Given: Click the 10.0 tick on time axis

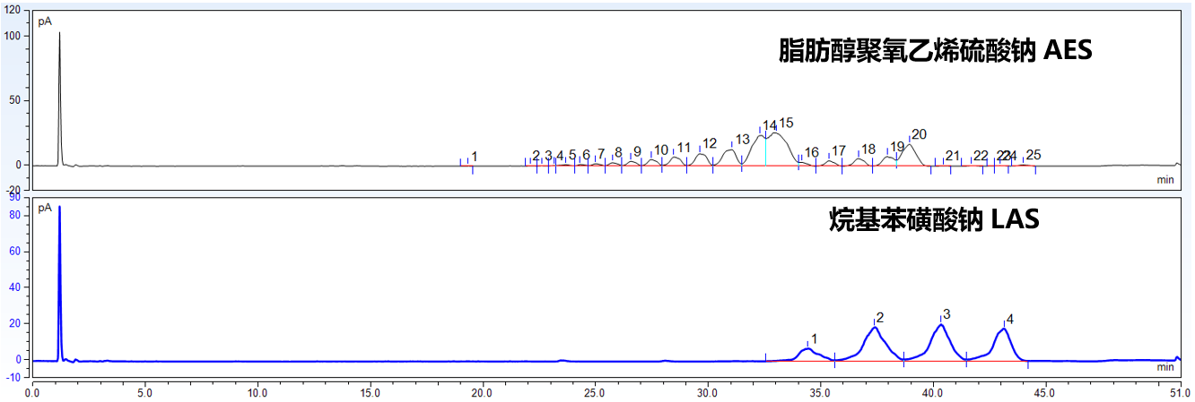Looking at the screenshot, I should tap(257, 392).
